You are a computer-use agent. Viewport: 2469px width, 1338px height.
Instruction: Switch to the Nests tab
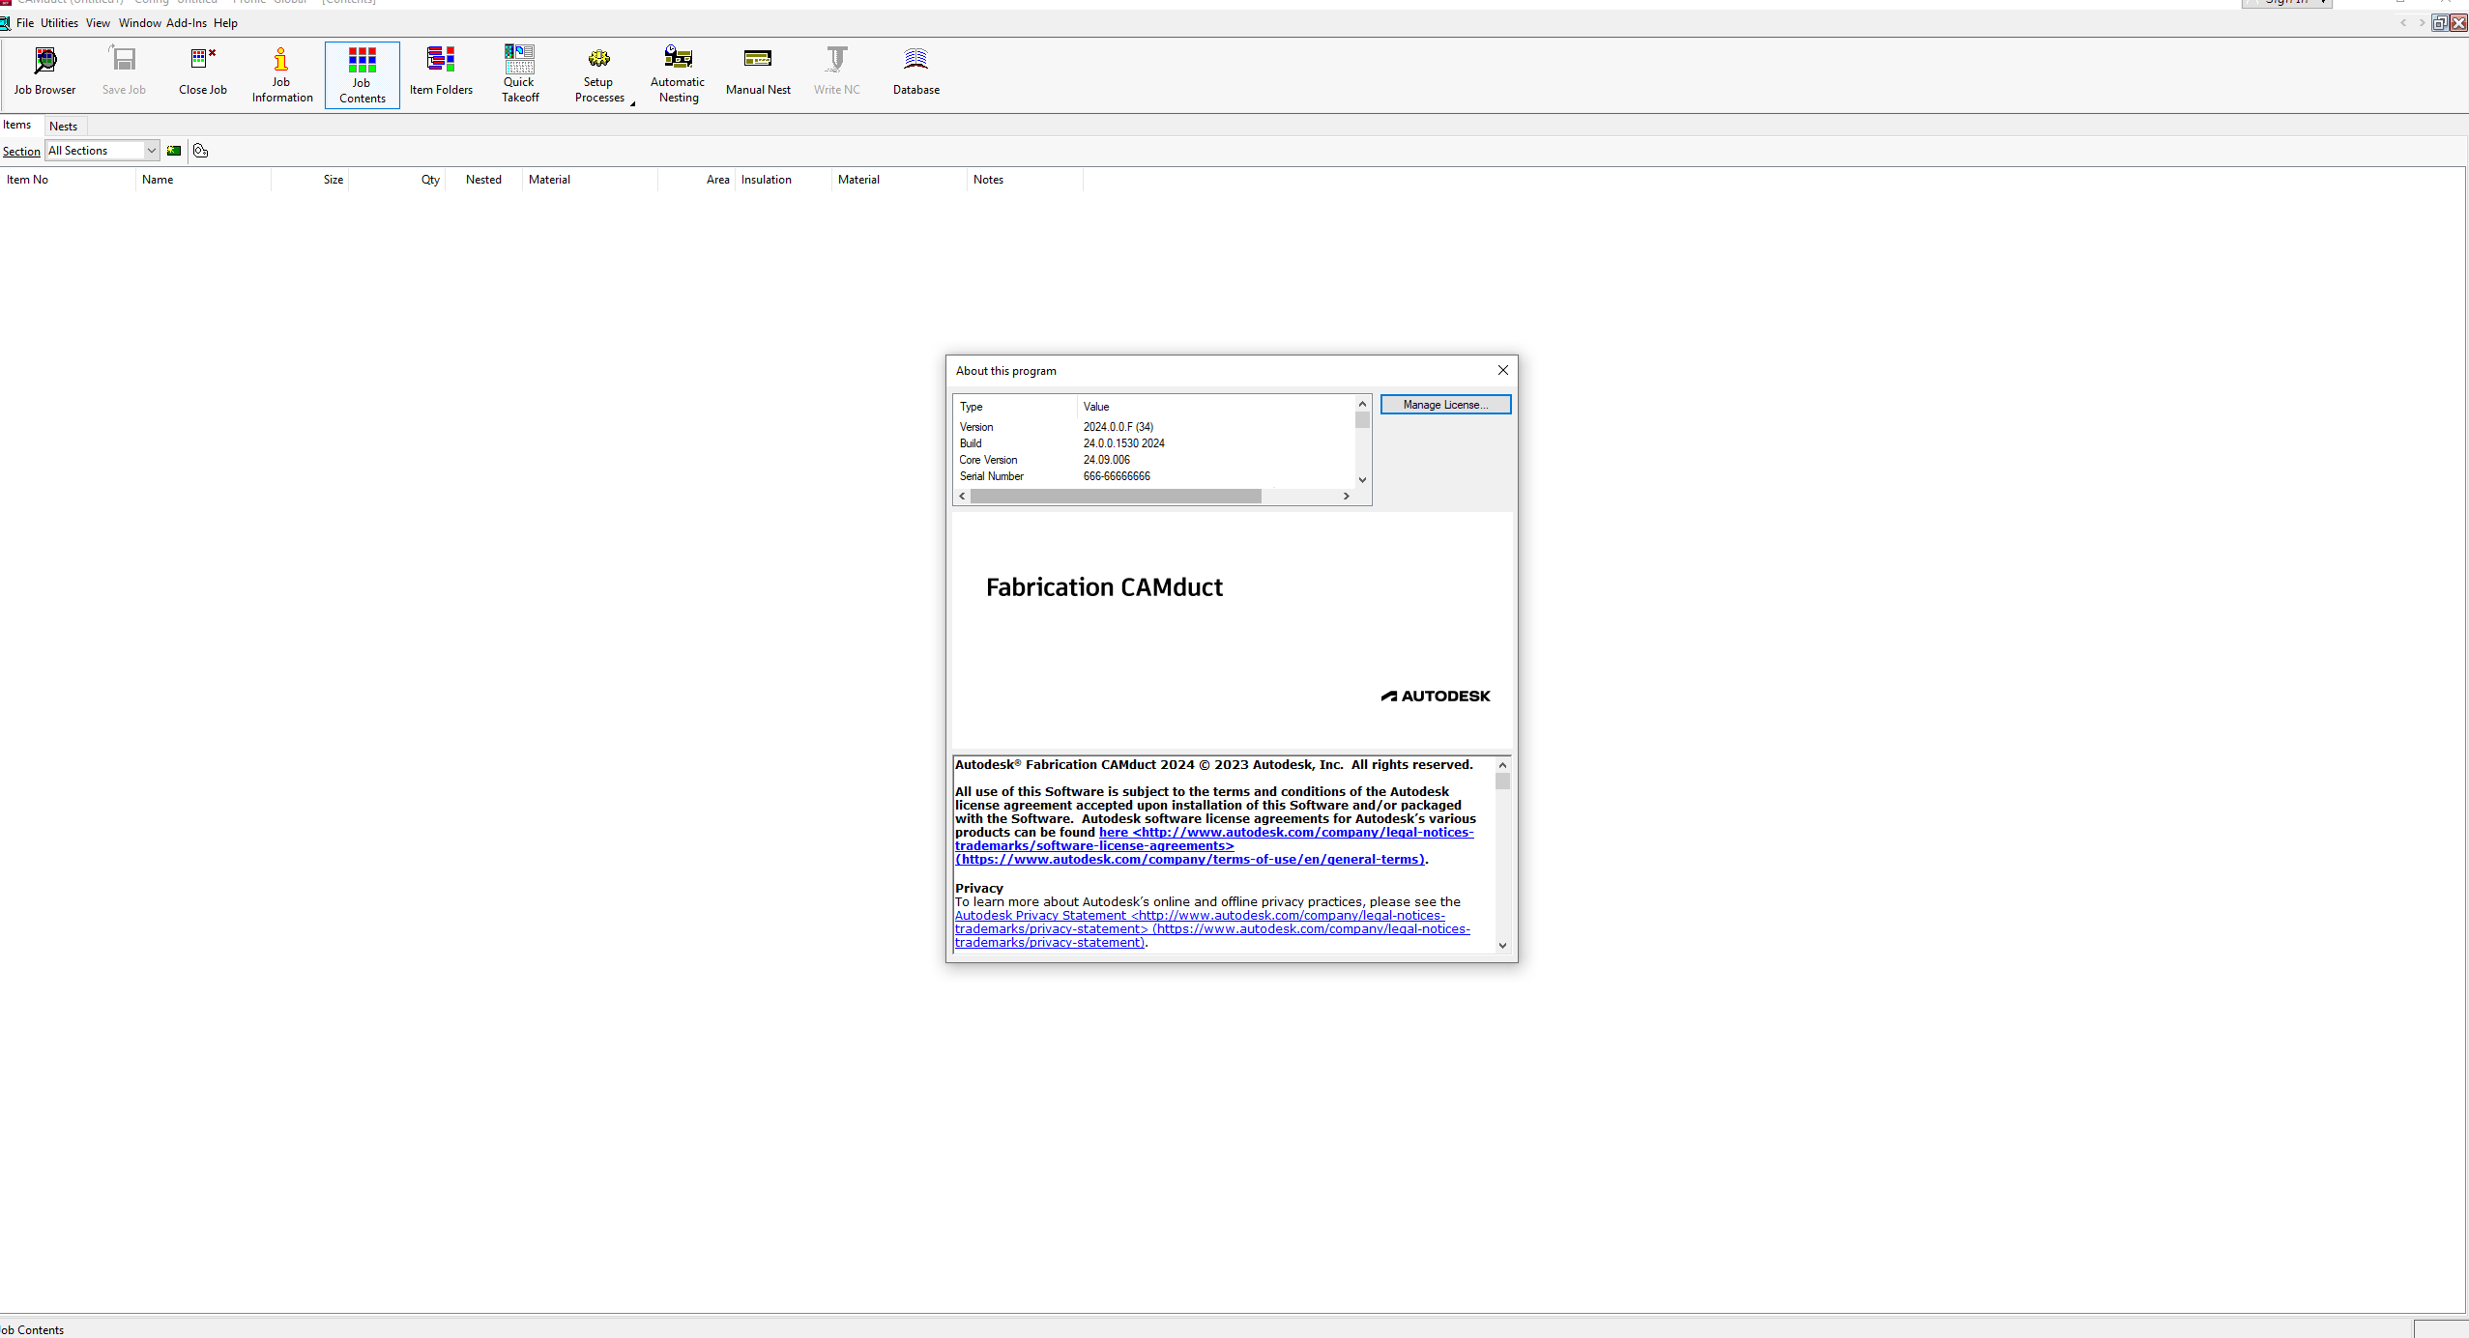63,127
